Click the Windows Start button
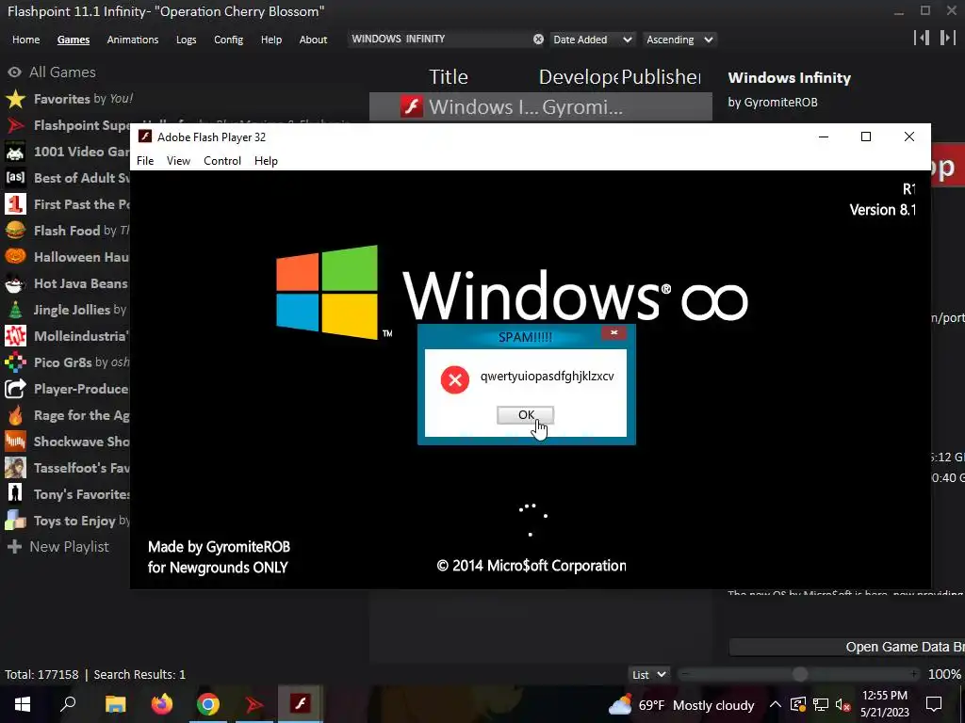The height and width of the screenshot is (723, 965). click(x=23, y=704)
